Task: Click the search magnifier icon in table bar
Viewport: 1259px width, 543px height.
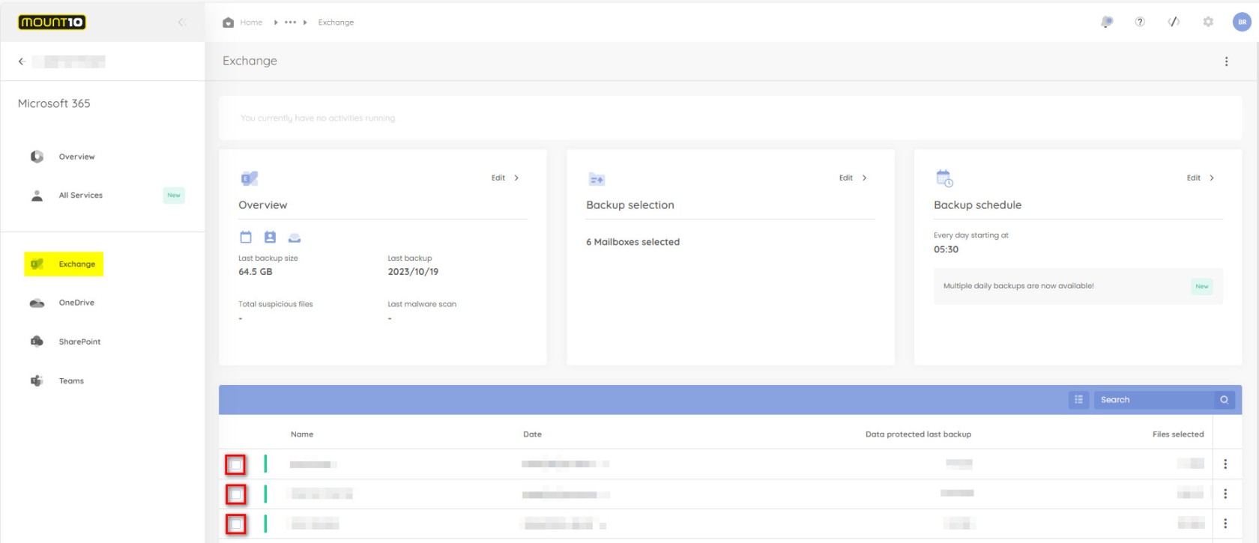Action: 1224,400
